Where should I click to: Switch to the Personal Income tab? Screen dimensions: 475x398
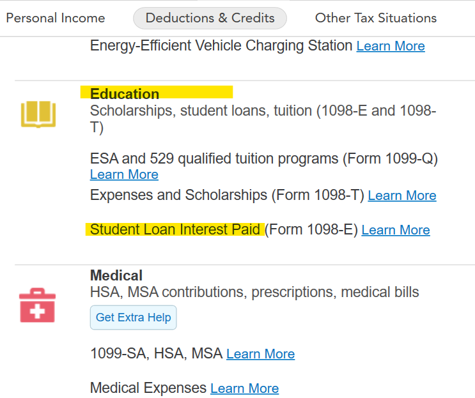(x=56, y=18)
